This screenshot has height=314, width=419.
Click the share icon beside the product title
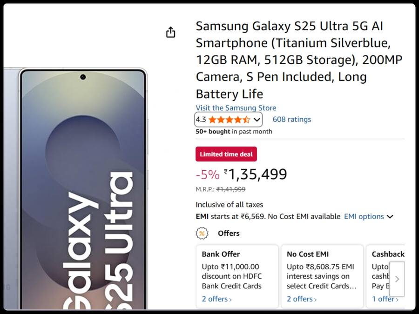[x=171, y=32]
